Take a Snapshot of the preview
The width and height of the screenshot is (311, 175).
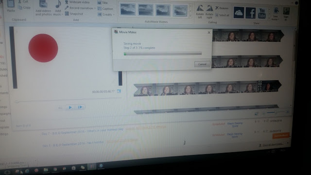pyautogui.click(x=74, y=14)
